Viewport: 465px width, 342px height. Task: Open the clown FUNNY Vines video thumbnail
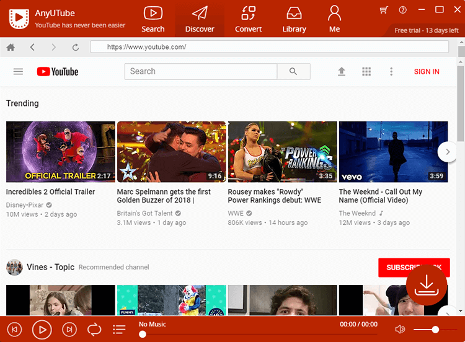point(171,300)
